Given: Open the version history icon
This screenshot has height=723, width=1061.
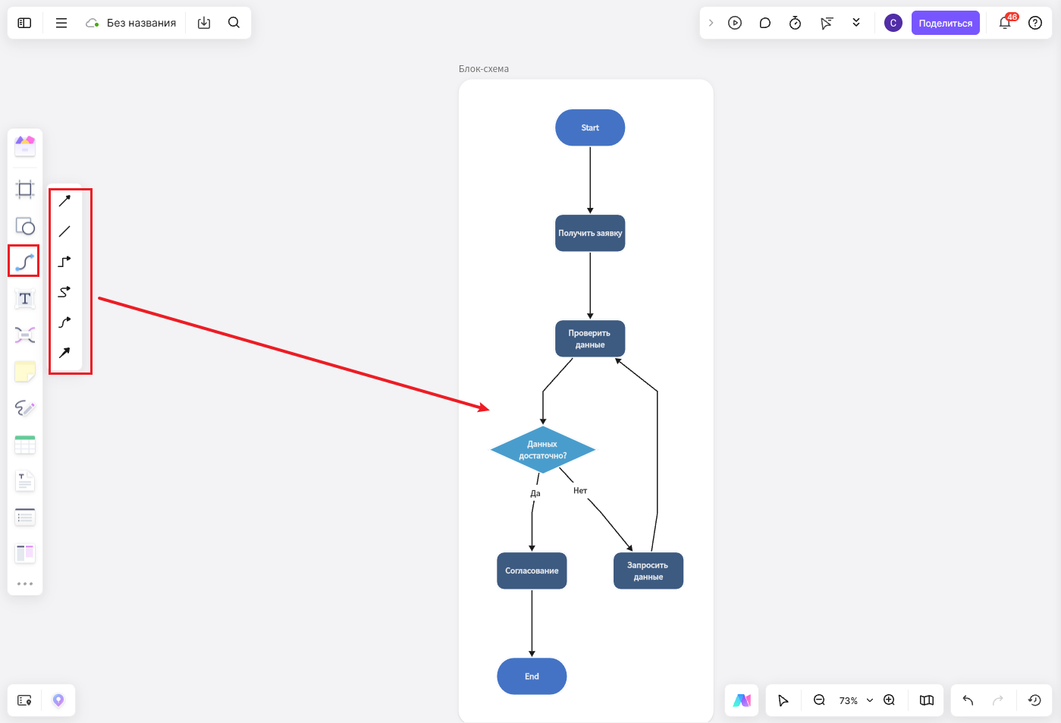Looking at the screenshot, I should pyautogui.click(x=1034, y=700).
